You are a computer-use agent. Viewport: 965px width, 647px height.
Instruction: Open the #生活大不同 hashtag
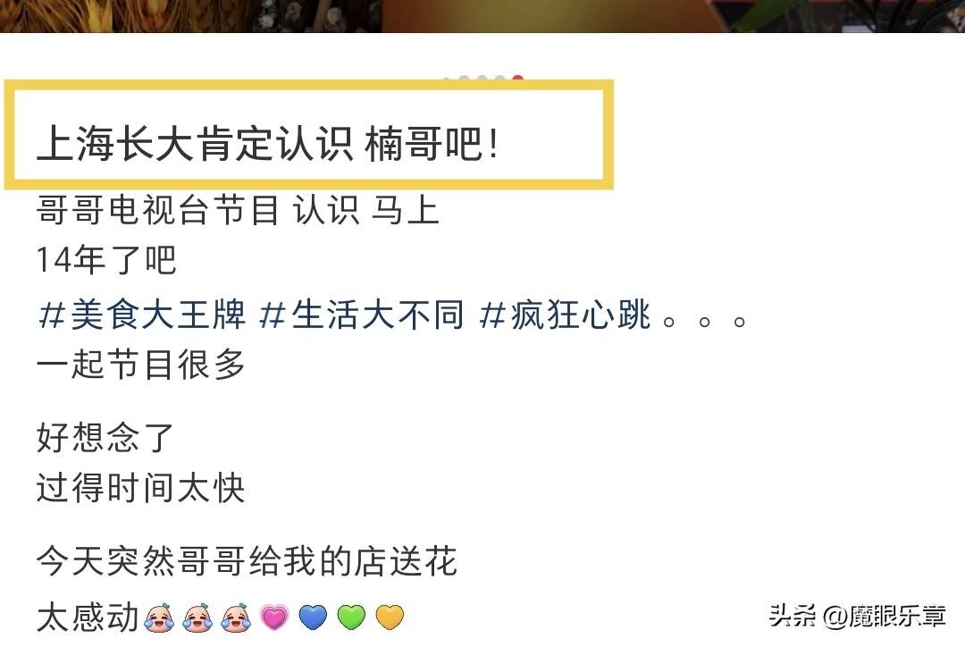(361, 315)
